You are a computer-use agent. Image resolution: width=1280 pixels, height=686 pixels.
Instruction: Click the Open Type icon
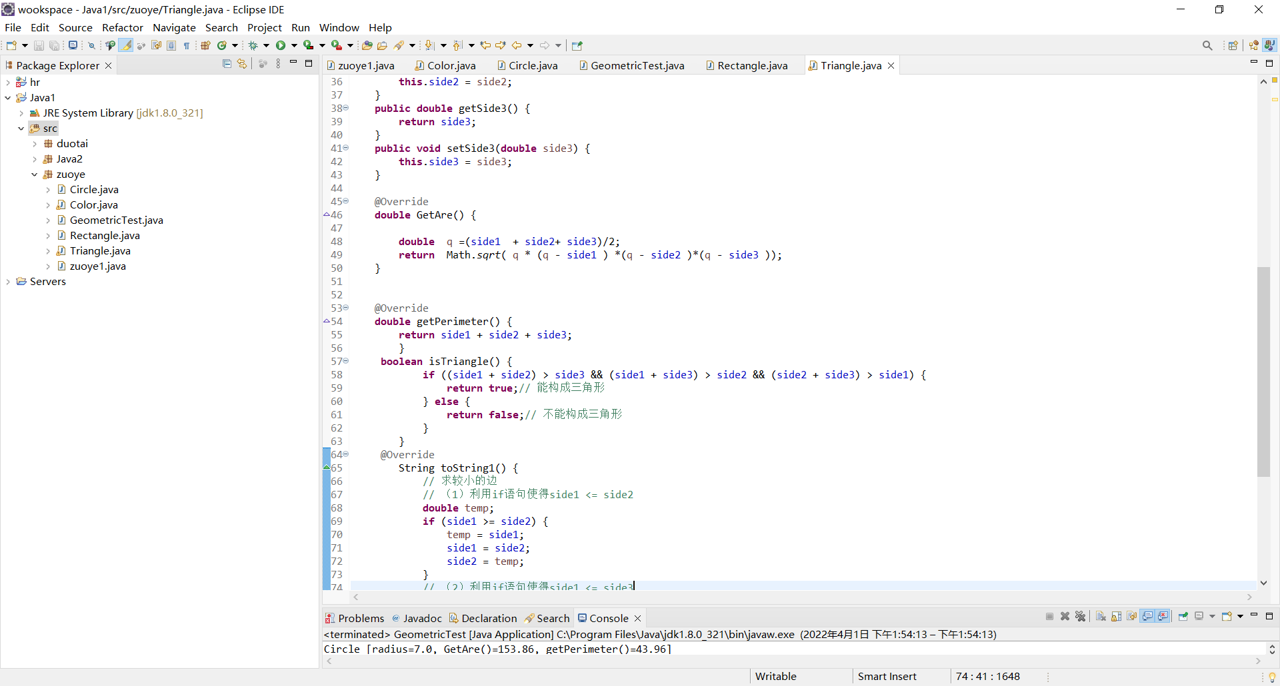click(x=367, y=45)
